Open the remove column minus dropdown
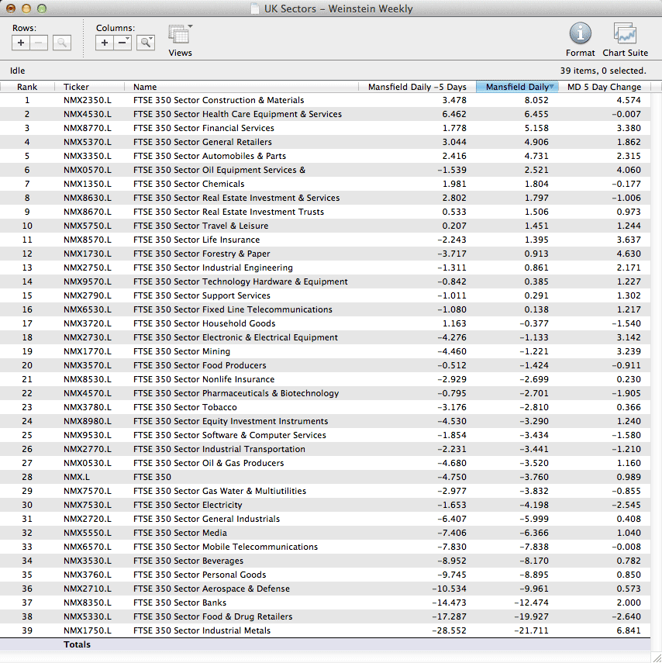The height and width of the screenshot is (663, 662). click(x=123, y=43)
